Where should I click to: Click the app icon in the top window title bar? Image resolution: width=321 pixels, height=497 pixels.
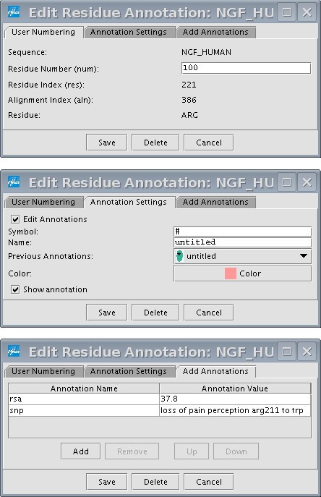[x=14, y=12]
